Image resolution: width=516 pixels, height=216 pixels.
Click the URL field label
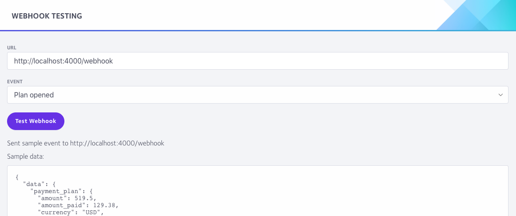11,48
